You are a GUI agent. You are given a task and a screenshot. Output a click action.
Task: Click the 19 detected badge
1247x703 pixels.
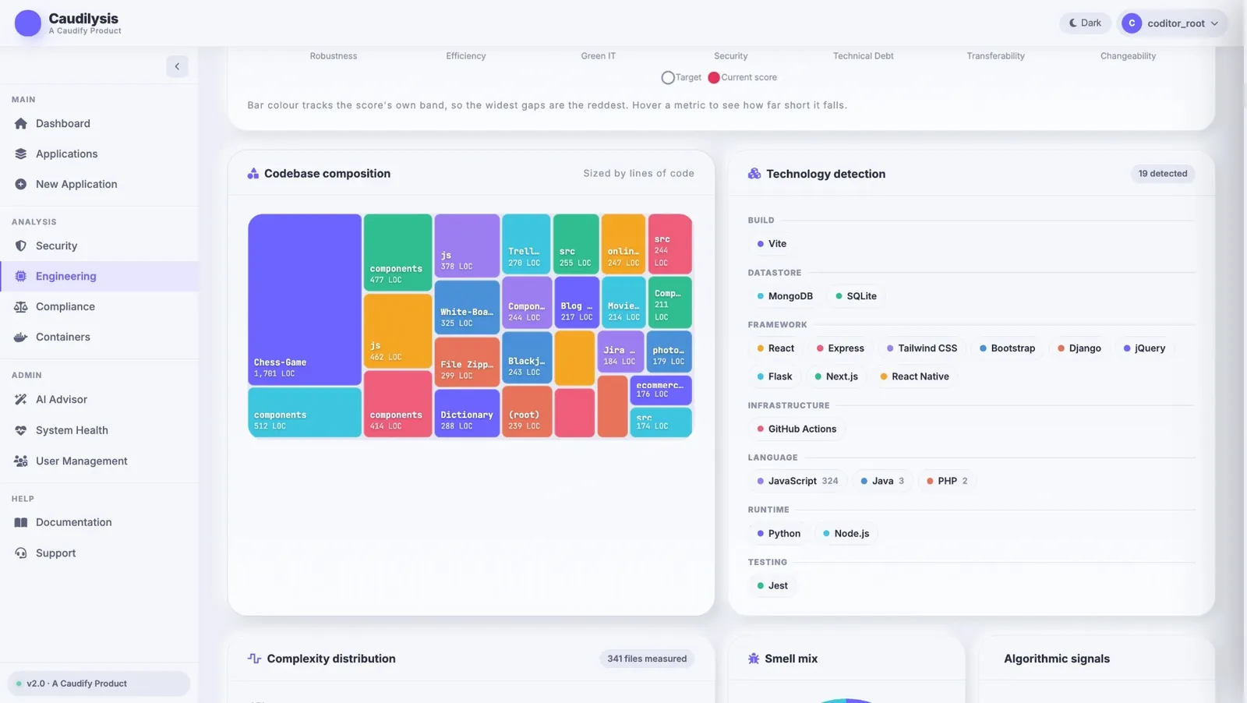(1162, 174)
